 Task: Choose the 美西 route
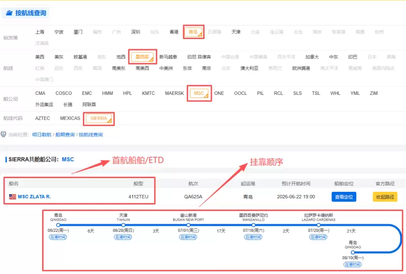pos(40,57)
